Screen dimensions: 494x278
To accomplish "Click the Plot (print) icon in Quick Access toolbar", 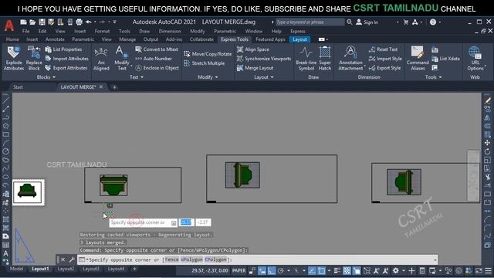I will [x=79, y=22].
